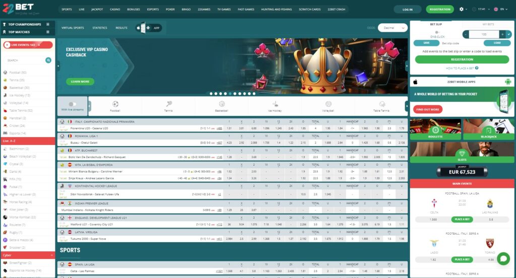Click the hockey icon on the Kontinental Hockey League row
This screenshot has height=278, width=516.
click(x=62, y=186)
